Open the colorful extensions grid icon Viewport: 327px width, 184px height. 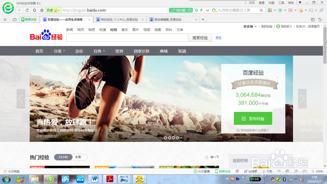click(270, 10)
